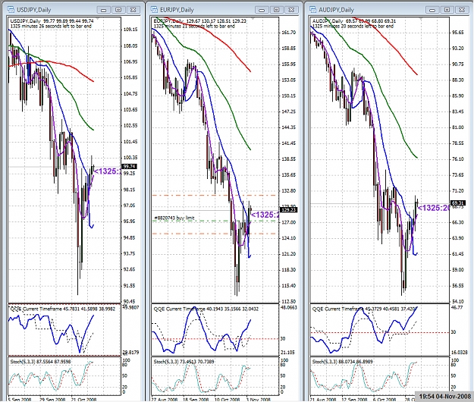The width and height of the screenshot is (474, 402).
Task: Select Stoch(5,3,3) 73.4613 label in EURJPY
Action: [x=184, y=362]
